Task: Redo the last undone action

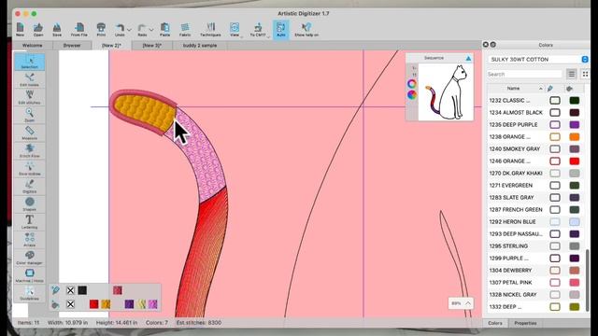Action: click(x=142, y=29)
